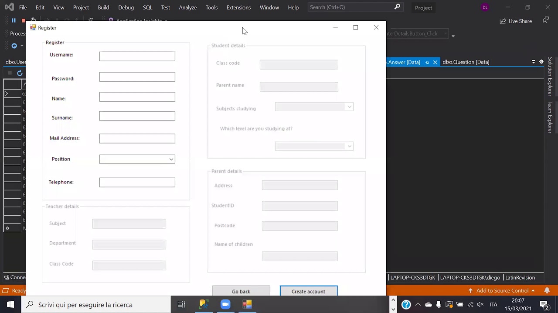Viewport: 558px width, 313px height.
Task: Show hidden system tray icons
Action: (418, 305)
